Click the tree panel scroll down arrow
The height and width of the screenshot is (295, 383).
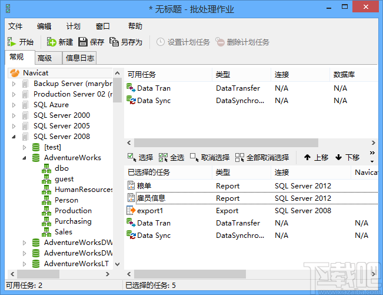pyautogui.click(x=118, y=264)
